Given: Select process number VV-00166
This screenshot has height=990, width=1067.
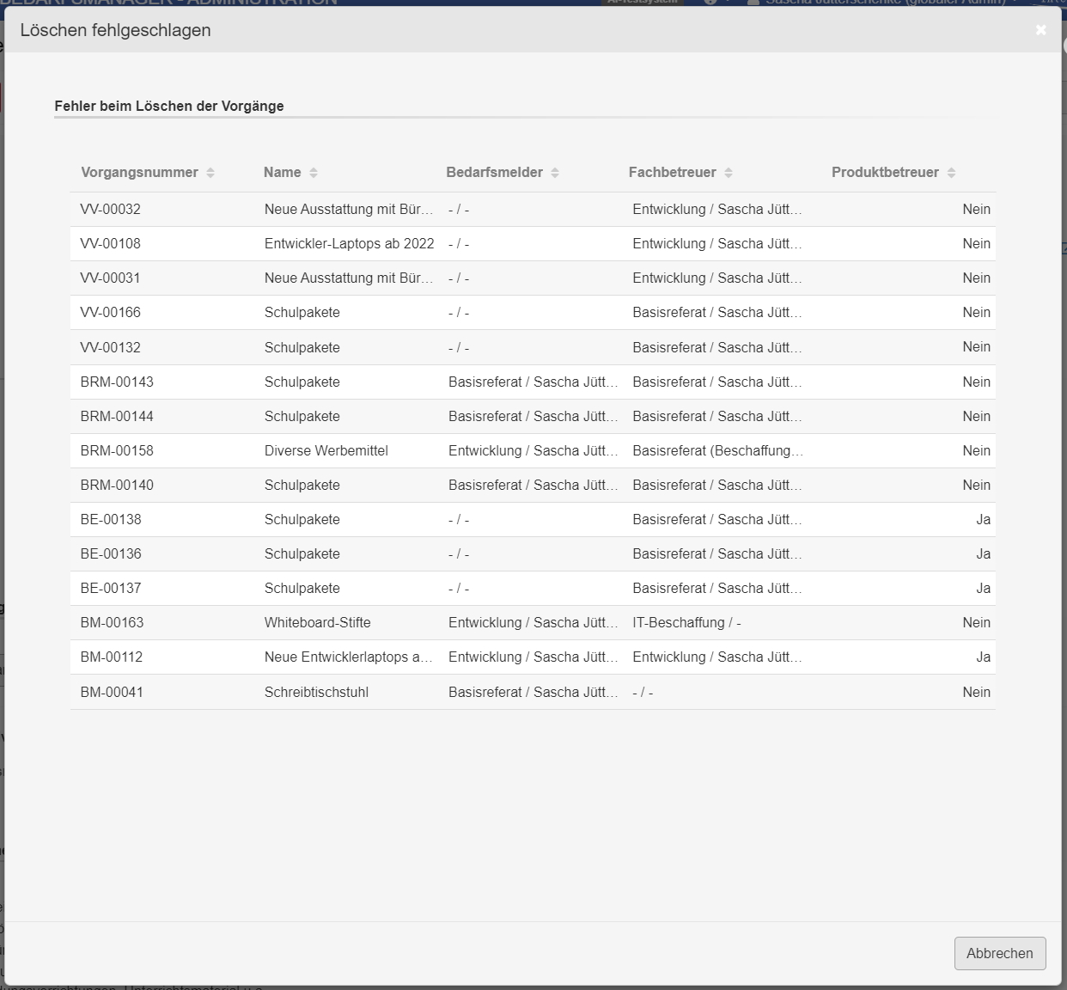Looking at the screenshot, I should click(111, 313).
